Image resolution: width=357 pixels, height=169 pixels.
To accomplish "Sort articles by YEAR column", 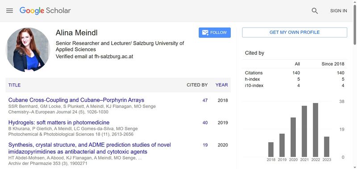I will [x=221, y=85].
